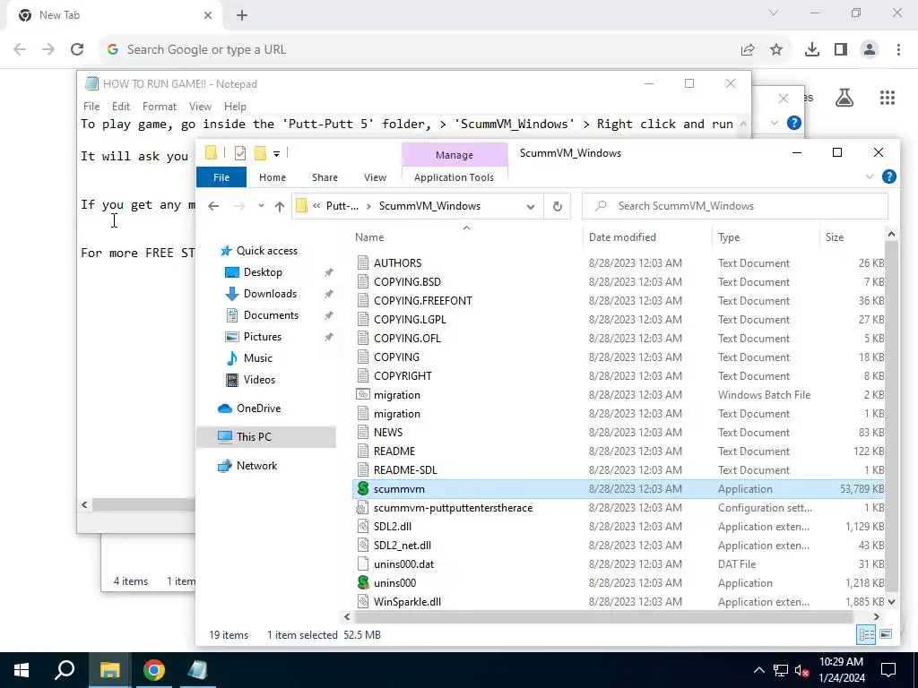Bookmark this tab with star icon

coord(776,50)
